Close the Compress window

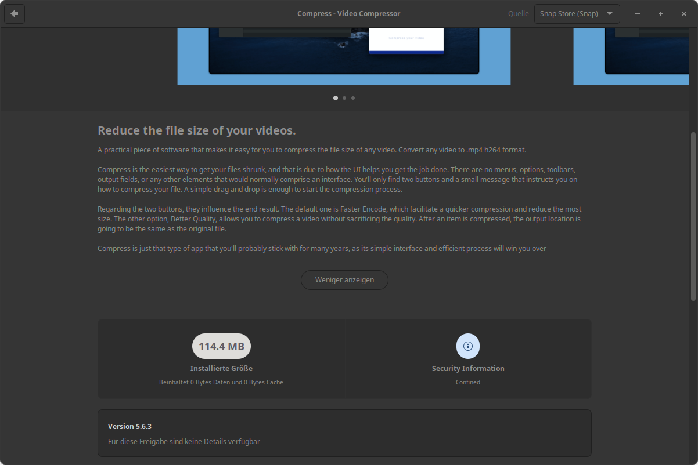pos(684,14)
